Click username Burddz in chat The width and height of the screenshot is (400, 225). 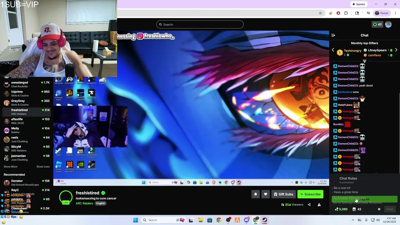pyautogui.click(x=338, y=124)
